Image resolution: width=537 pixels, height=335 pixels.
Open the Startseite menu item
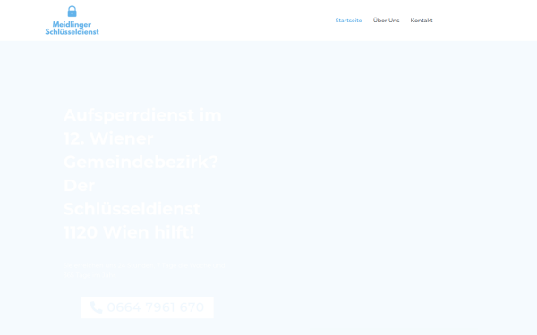(x=348, y=21)
